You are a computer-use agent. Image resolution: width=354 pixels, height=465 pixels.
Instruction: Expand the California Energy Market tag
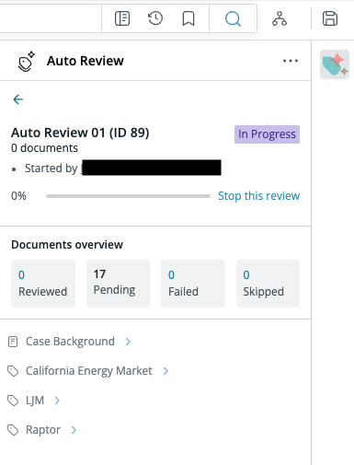(88, 371)
